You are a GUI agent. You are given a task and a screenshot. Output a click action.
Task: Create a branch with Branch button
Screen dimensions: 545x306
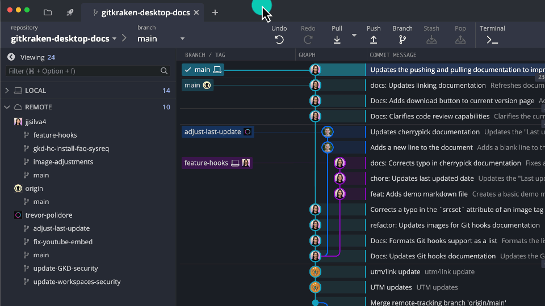pyautogui.click(x=403, y=35)
